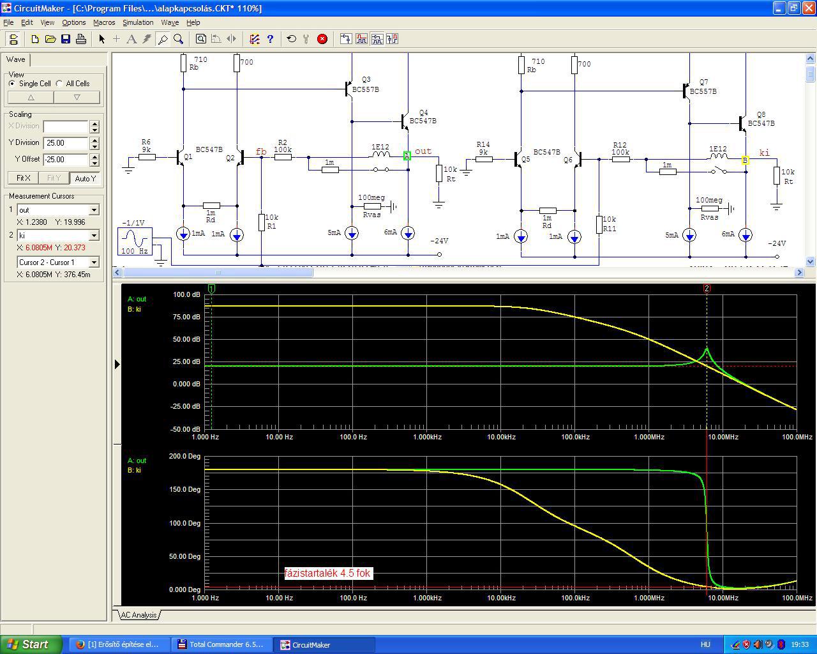Decrease Y Offset with stepper down arrow
817x654 pixels.
pyautogui.click(x=94, y=163)
